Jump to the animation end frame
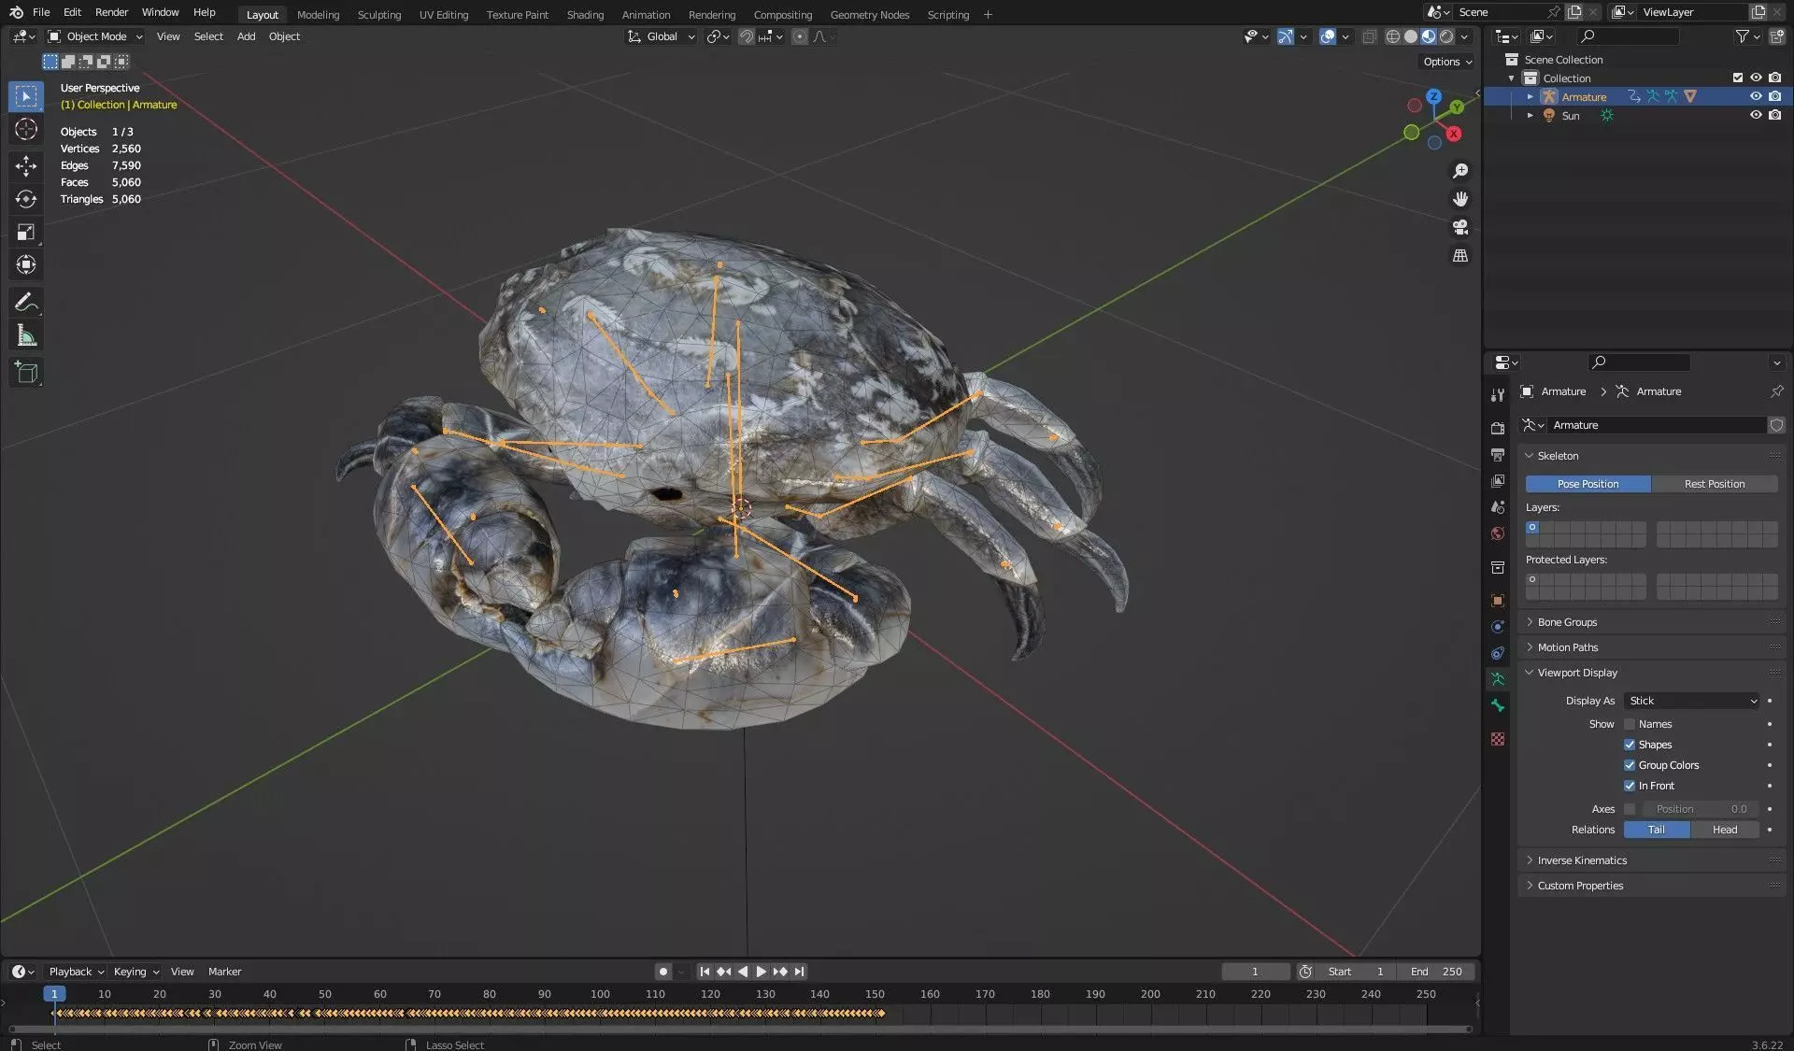Image resolution: width=1794 pixels, height=1051 pixels. click(x=800, y=972)
